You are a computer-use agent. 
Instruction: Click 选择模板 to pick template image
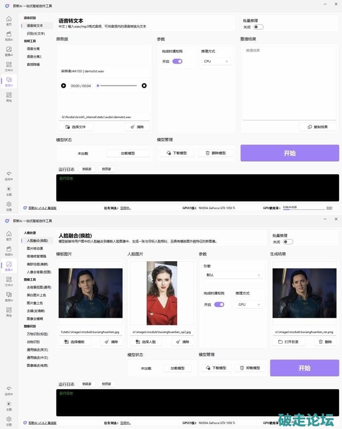tap(75, 342)
